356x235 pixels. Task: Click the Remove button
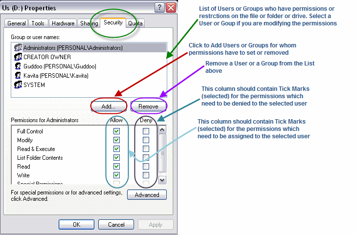point(149,106)
